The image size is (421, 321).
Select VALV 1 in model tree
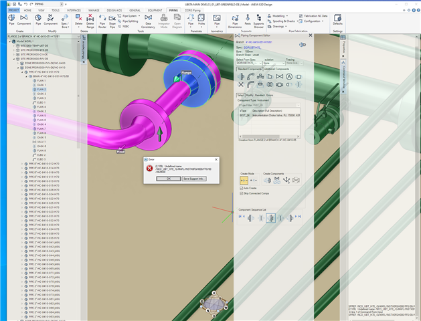click(x=39, y=142)
